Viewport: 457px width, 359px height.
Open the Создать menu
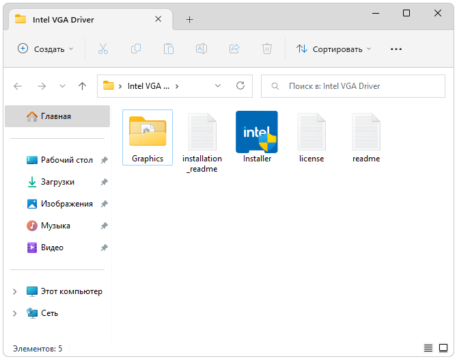pos(46,49)
